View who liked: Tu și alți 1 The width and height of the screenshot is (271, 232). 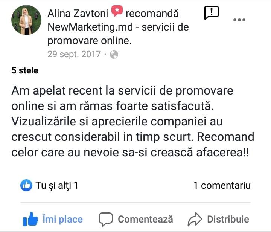pos(57,186)
